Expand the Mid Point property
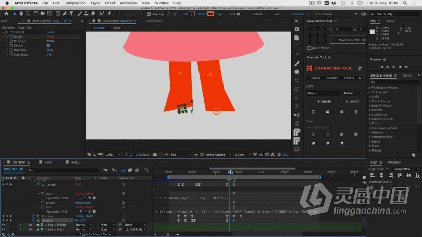Viewport: 422px width, 237px height. [x=7, y=50]
